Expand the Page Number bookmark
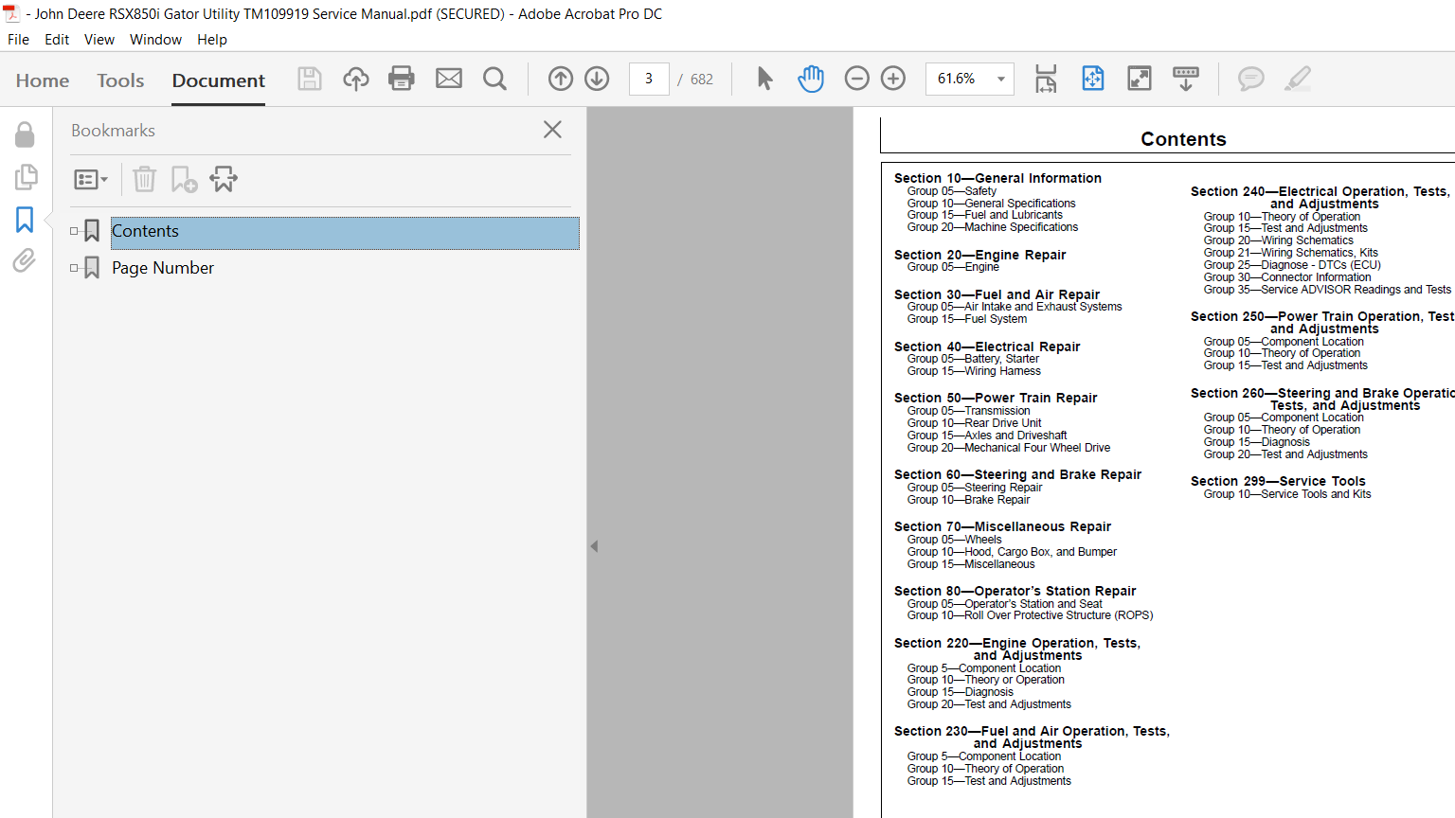This screenshot has width=1455, height=818. pyautogui.click(x=74, y=268)
